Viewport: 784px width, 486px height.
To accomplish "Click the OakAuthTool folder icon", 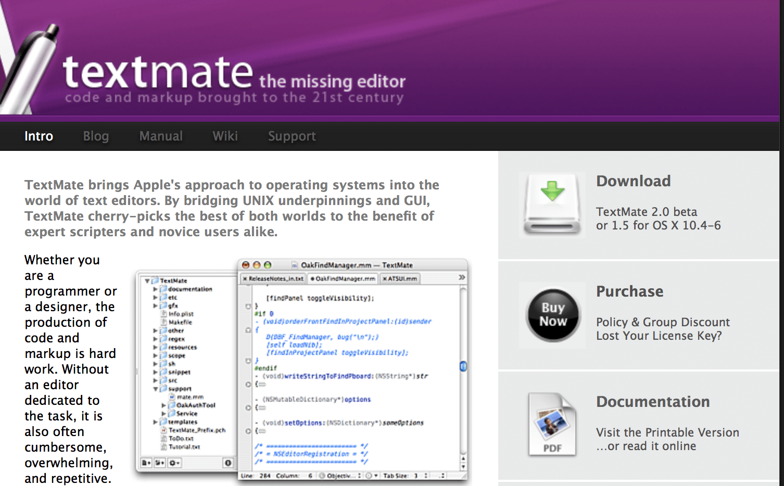I will coord(172,405).
